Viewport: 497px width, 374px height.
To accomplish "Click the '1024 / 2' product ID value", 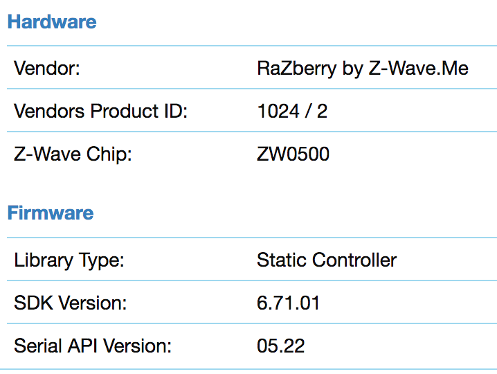I will [292, 112].
